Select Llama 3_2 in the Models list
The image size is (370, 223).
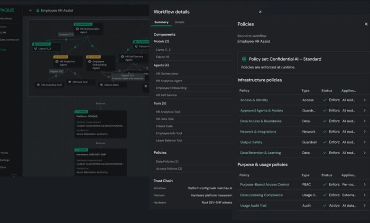[x=163, y=50]
